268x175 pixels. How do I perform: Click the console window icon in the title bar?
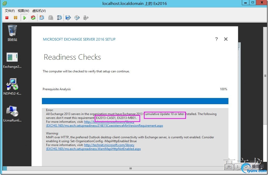coord(5,3)
